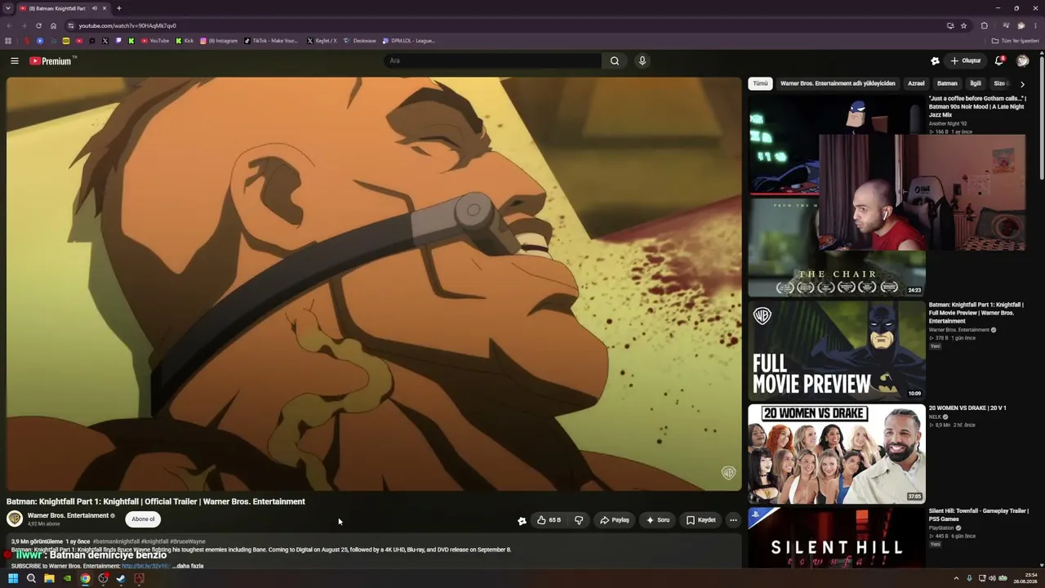Viewport: 1045px width, 588px height.
Task: Dislike the video with thumbs down
Action: [579, 520]
